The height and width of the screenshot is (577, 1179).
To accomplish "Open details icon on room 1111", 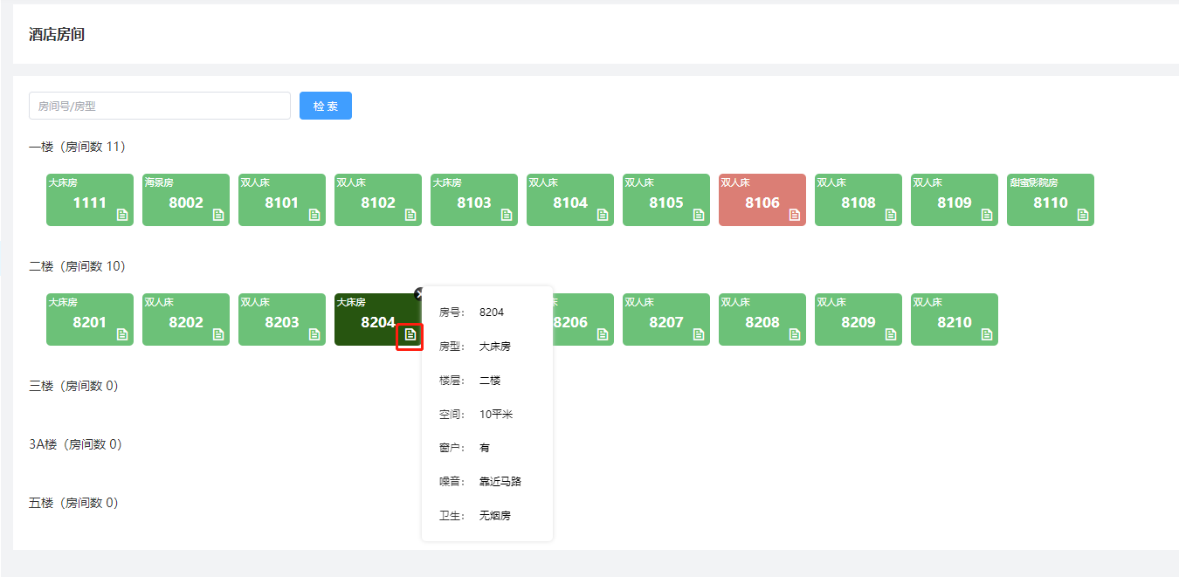I will coord(122,215).
